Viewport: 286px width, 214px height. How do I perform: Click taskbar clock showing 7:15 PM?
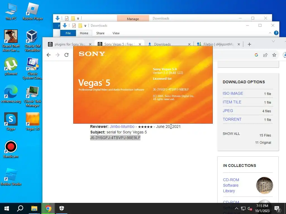262,208
